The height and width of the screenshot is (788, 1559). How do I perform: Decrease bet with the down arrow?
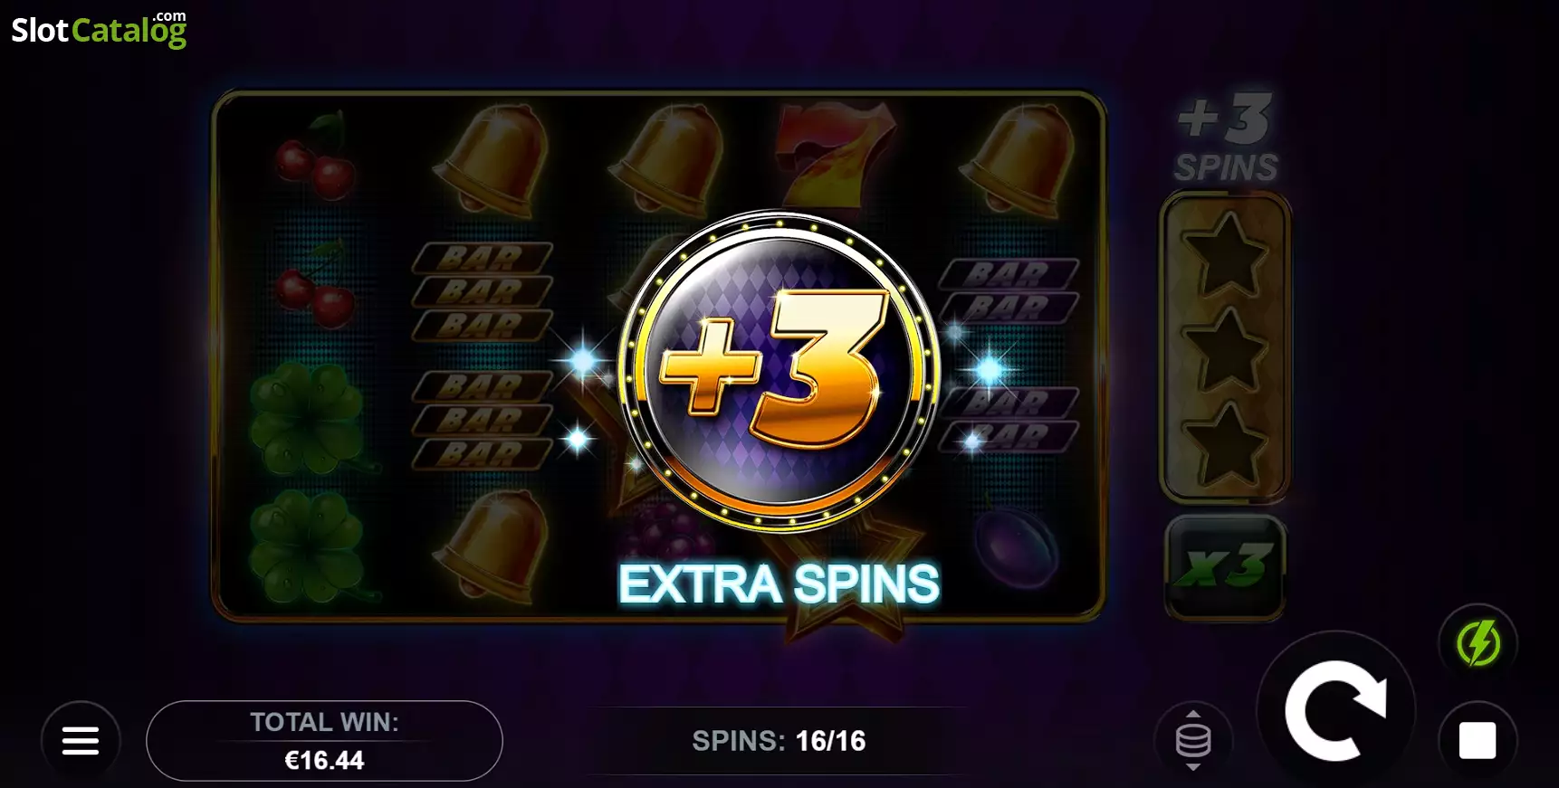pos(1193,767)
